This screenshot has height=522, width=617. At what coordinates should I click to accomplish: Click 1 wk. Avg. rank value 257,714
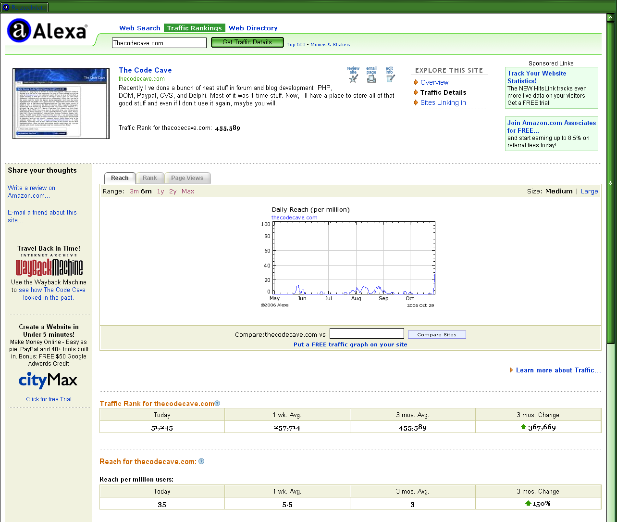287,427
